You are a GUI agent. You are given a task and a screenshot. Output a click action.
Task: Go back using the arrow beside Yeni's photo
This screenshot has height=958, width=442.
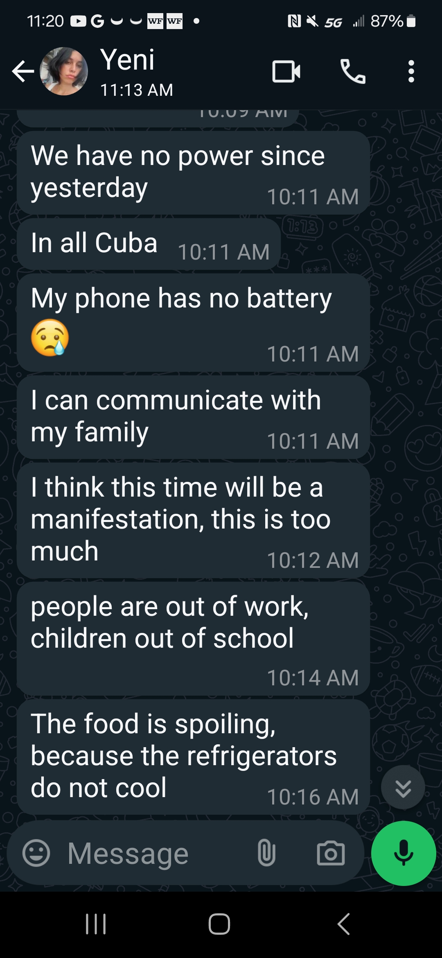tap(23, 72)
